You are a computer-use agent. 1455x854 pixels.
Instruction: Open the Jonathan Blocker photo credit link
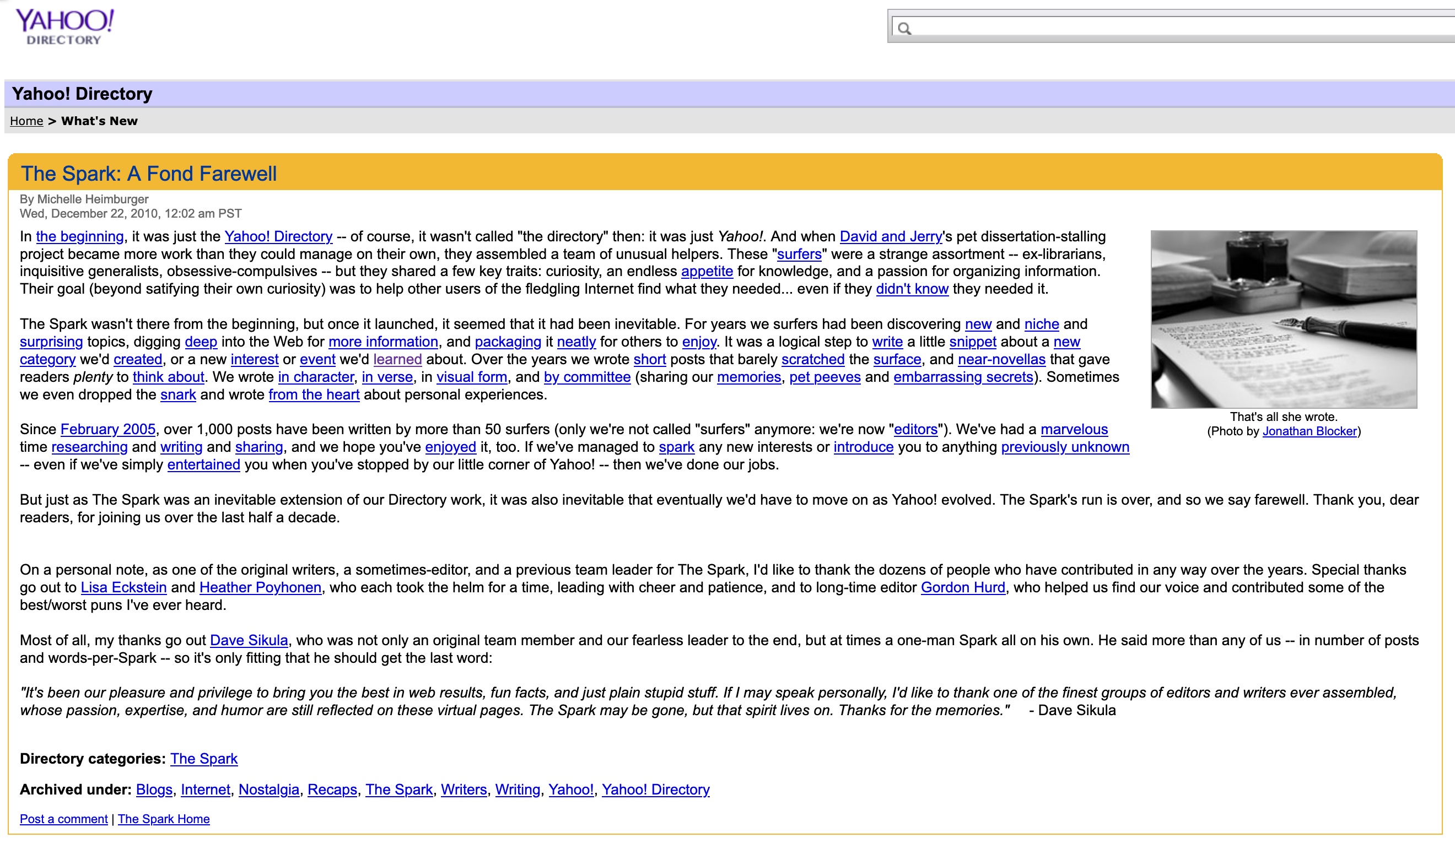[1309, 431]
